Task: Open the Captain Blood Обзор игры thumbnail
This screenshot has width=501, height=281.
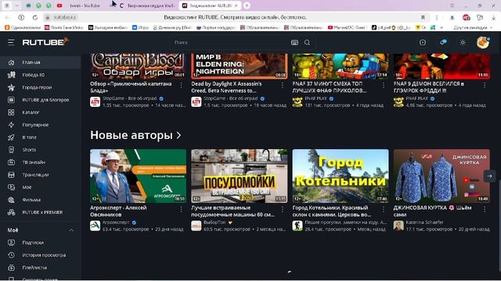Action: click(138, 66)
